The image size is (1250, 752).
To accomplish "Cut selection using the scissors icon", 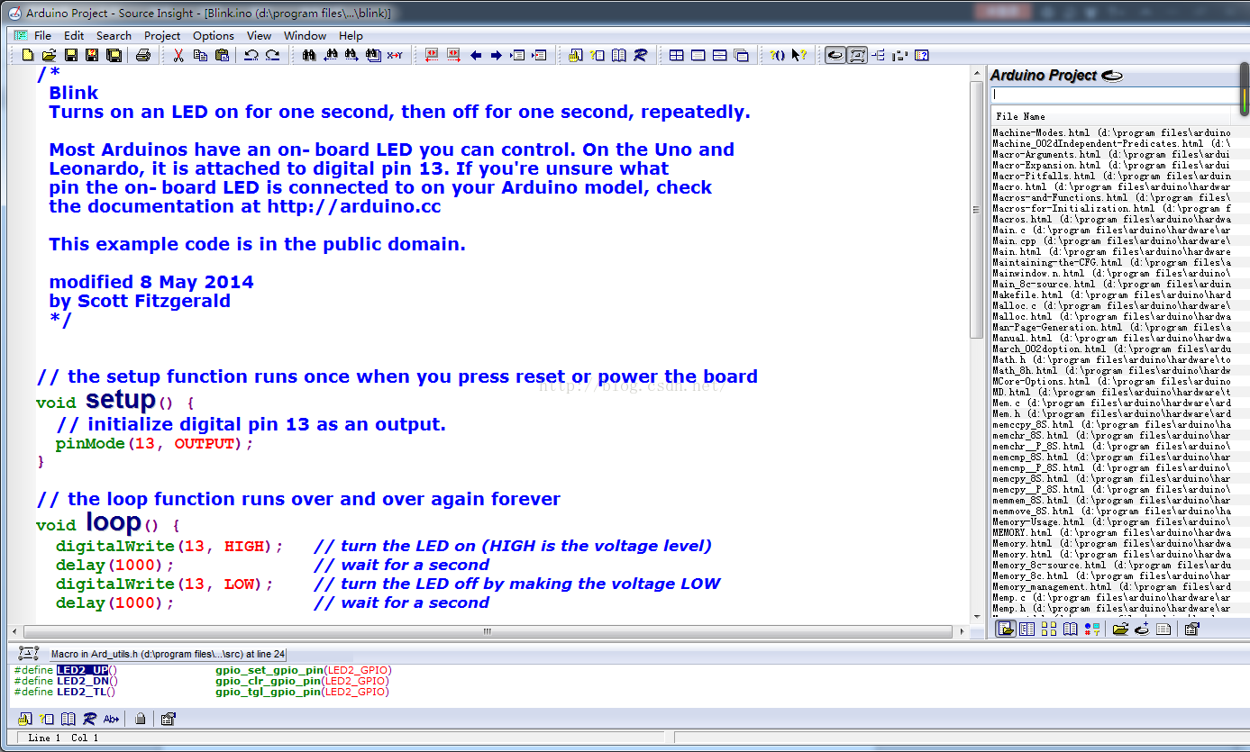I will [x=178, y=55].
